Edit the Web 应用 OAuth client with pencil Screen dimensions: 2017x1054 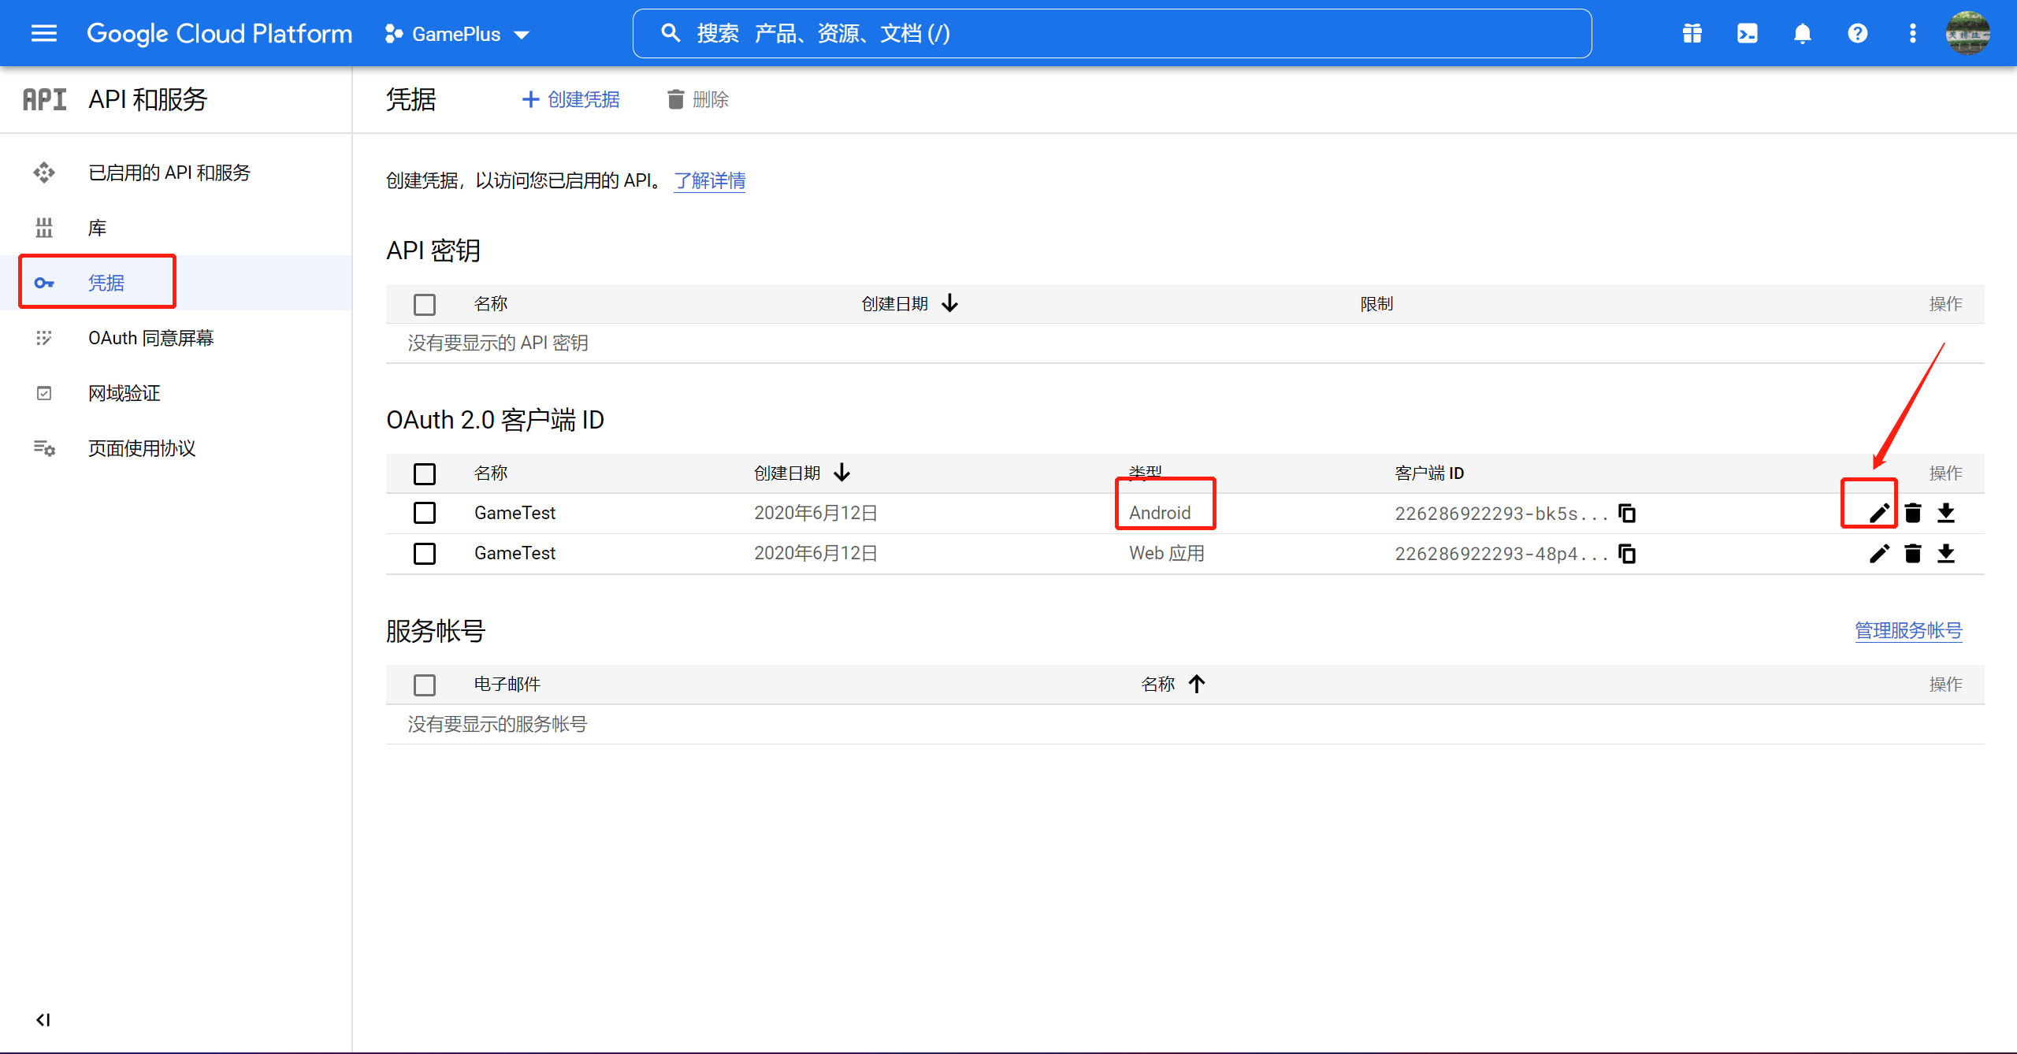[1879, 553]
